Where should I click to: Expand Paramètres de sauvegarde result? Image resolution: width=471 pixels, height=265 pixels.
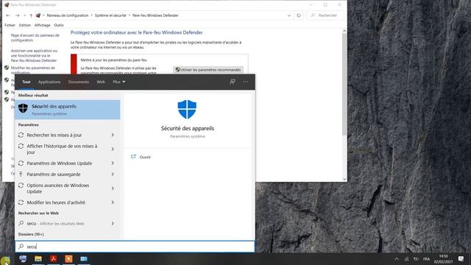pyautogui.click(x=113, y=174)
